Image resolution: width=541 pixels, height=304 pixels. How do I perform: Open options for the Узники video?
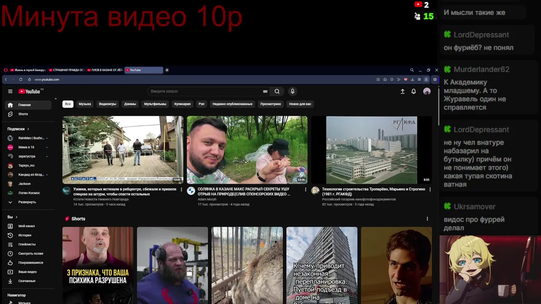(181, 190)
